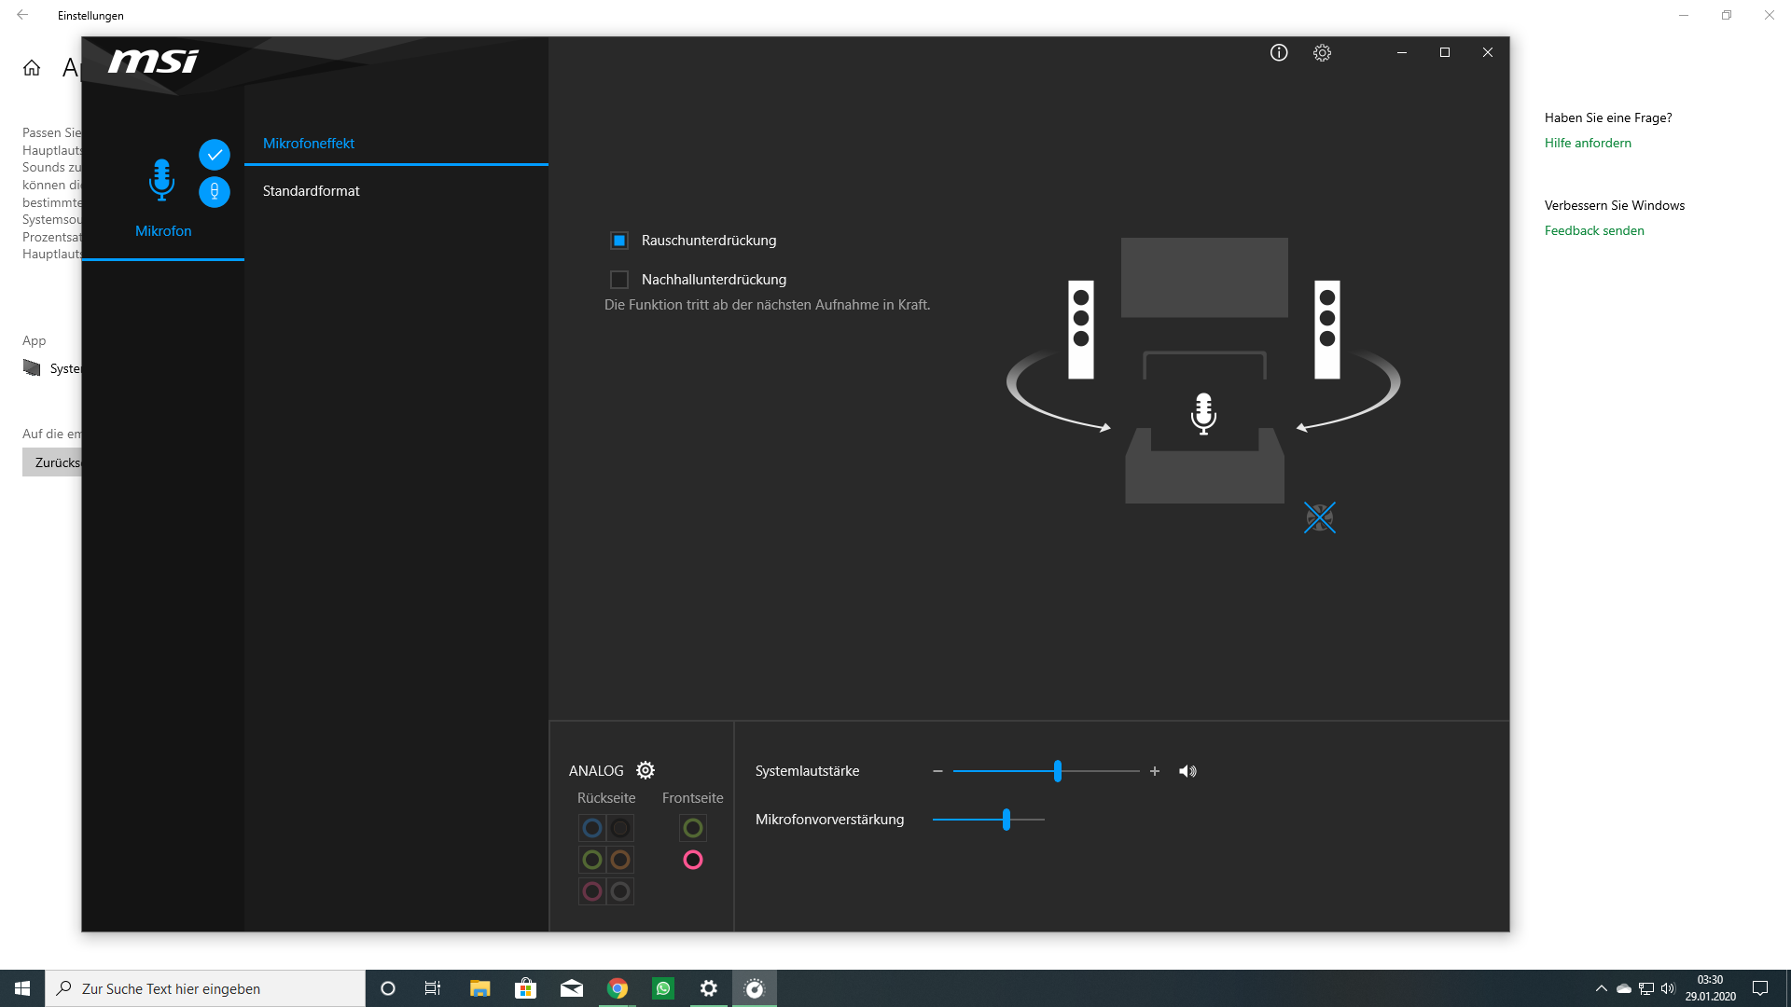Increase Systemlautstärke with the plus button

(1155, 771)
